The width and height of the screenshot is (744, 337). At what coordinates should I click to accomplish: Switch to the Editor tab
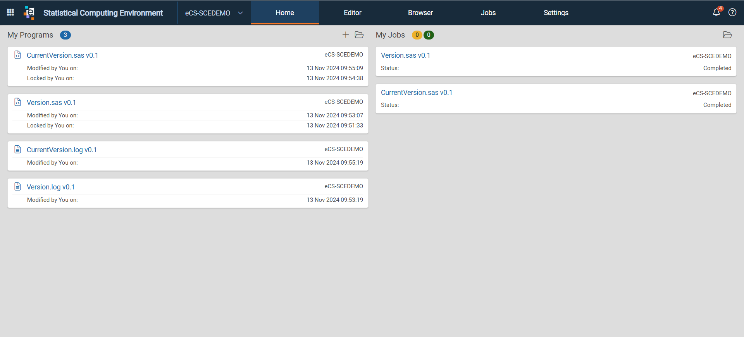(353, 13)
